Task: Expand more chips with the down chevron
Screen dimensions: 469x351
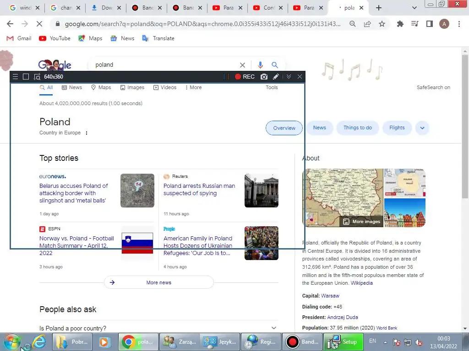Action: click(x=422, y=128)
